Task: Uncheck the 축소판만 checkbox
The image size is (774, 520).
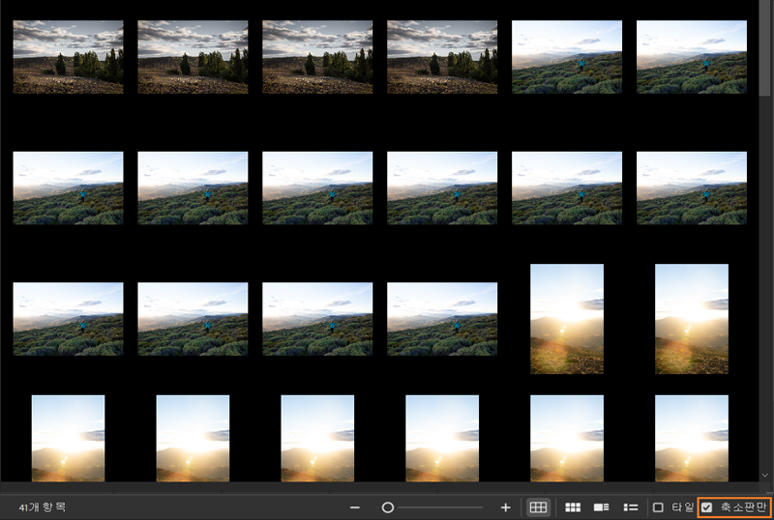Action: coord(707,507)
